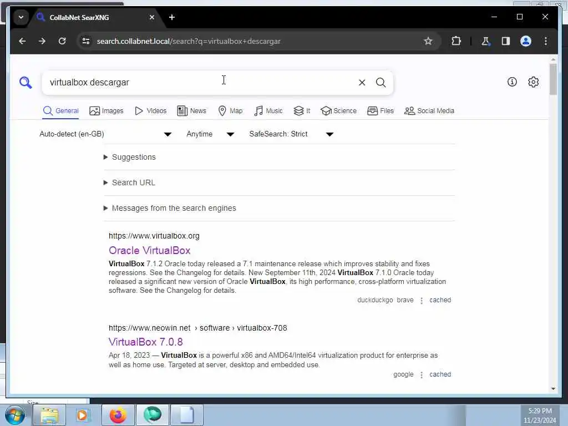Click the https://www.virtualbox.org URL
The image size is (568, 426).
tap(154, 236)
